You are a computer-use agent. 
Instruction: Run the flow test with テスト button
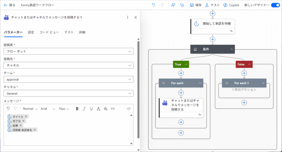(212, 5)
